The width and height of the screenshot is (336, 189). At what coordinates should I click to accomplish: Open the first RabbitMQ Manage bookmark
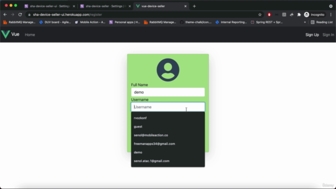[x=19, y=22]
